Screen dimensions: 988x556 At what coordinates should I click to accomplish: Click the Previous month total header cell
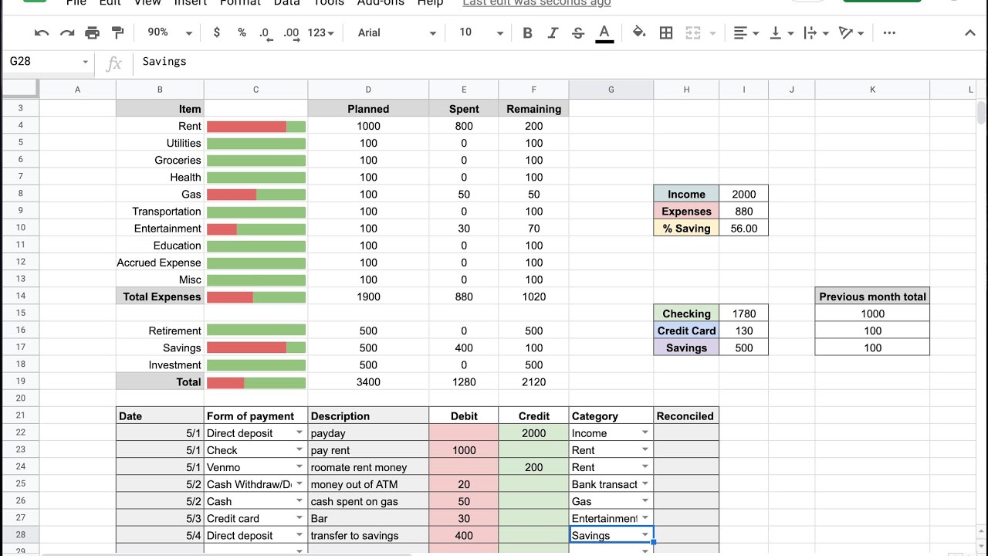coord(872,297)
